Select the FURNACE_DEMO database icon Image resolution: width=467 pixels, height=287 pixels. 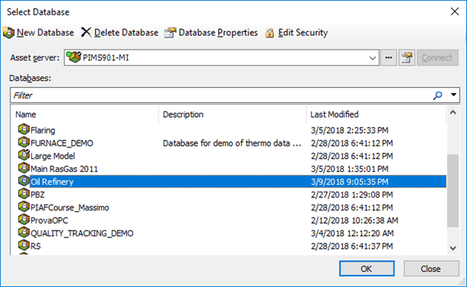point(24,142)
